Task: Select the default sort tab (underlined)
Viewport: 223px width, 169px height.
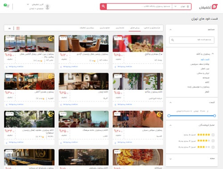Action: point(135,28)
